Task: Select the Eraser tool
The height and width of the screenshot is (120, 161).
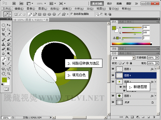Action: 3,49
